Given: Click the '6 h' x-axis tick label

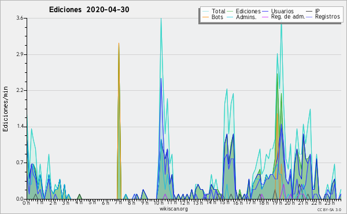Looking at the screenshot, I should pyautogui.click(x=105, y=203).
